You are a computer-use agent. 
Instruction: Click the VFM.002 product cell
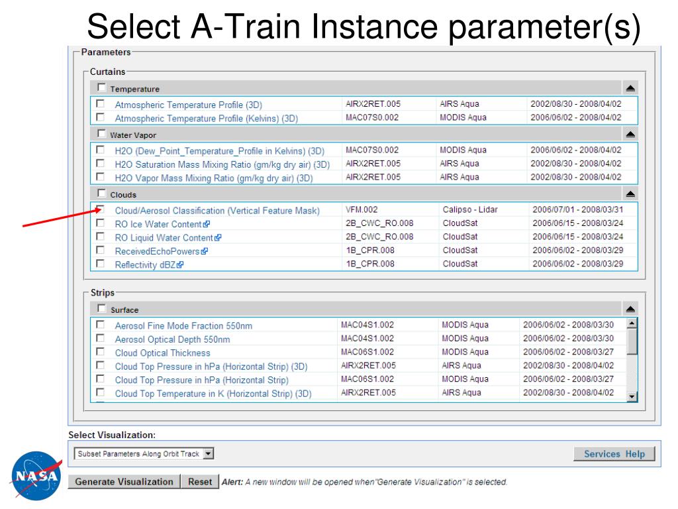362,209
